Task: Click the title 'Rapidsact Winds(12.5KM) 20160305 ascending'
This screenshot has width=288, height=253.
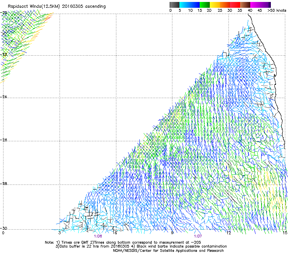Action: pos(57,7)
